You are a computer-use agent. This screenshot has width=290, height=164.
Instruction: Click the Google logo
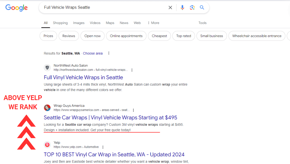tap(16, 8)
